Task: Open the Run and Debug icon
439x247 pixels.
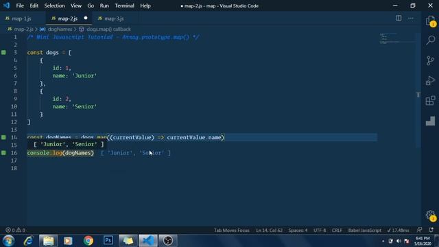Action: click(430, 80)
